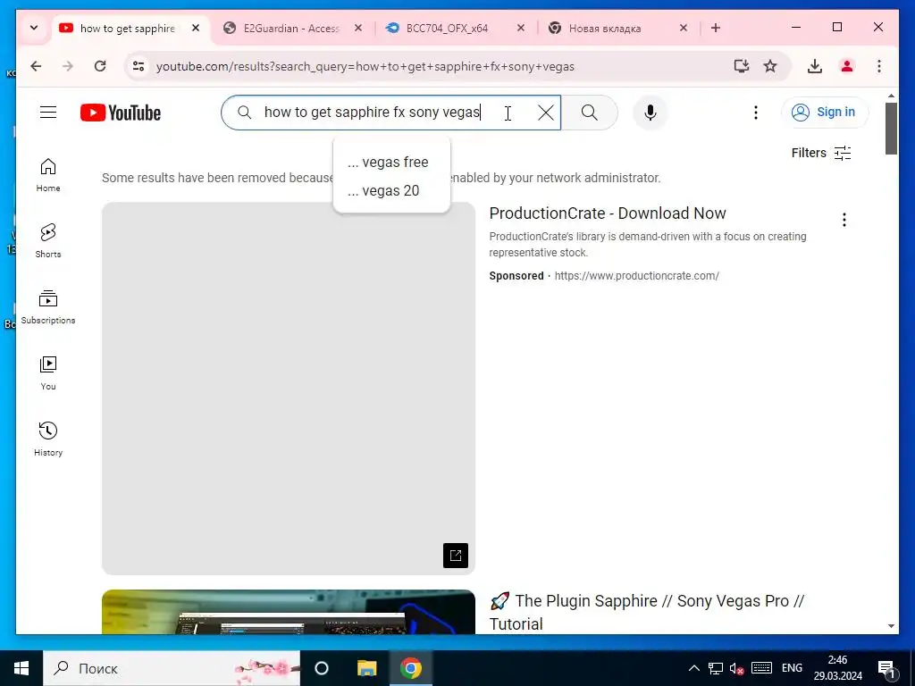Close the BCC704_OFX_x64 tab
915x686 pixels.
point(521,28)
